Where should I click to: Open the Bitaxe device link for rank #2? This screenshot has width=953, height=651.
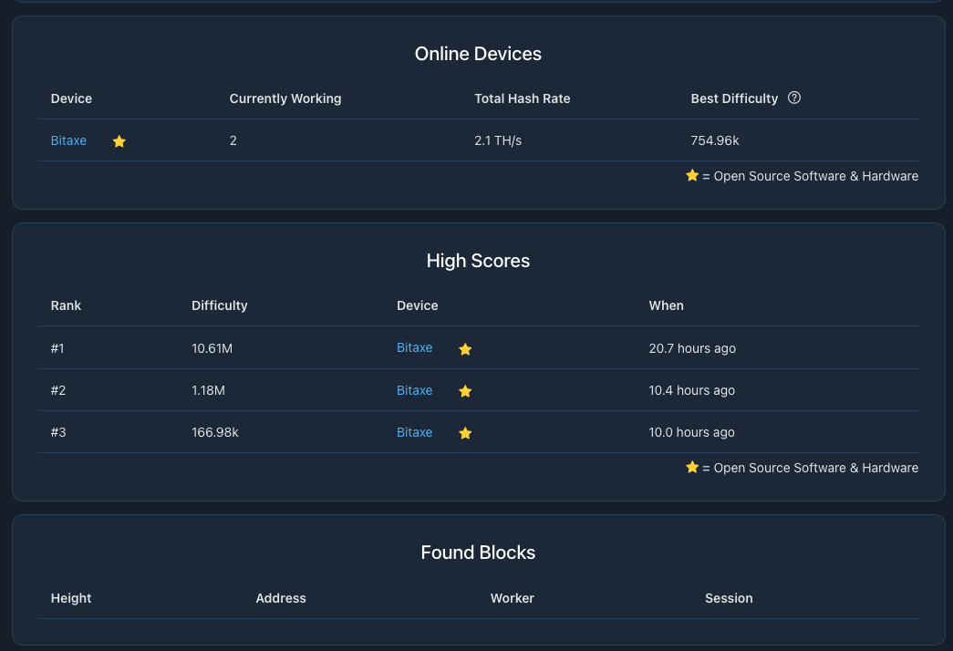coord(415,390)
